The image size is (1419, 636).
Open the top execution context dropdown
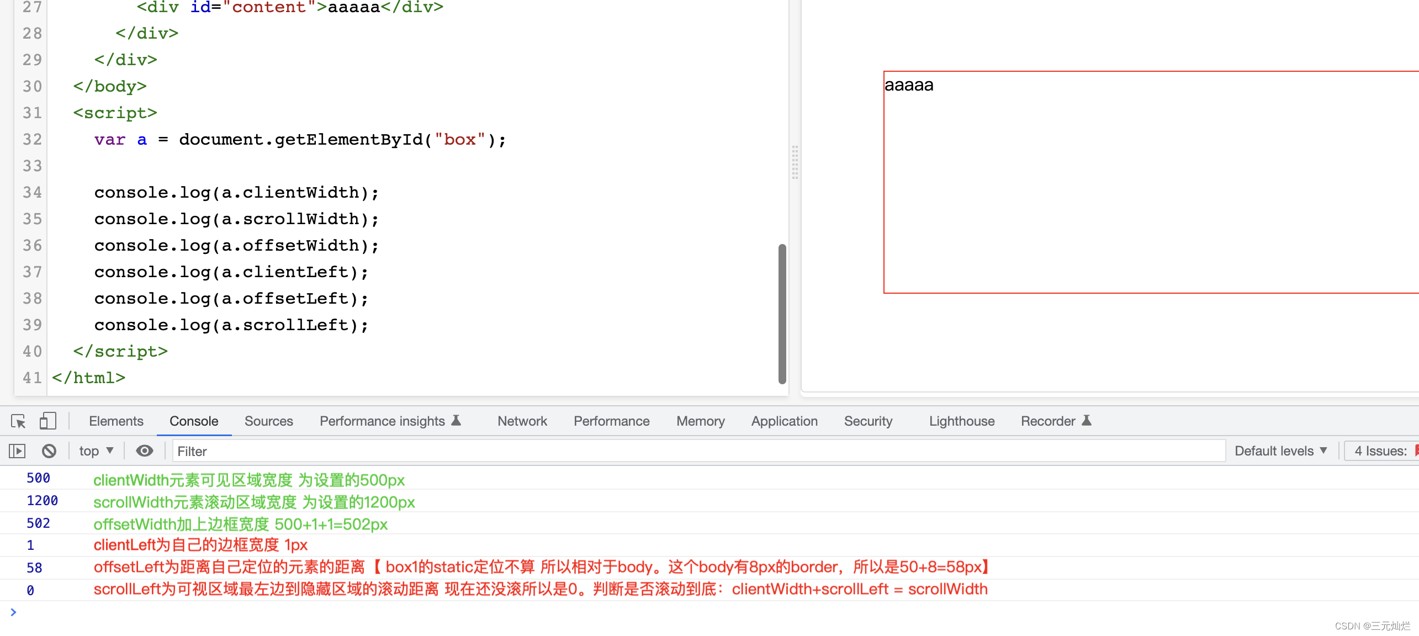pyautogui.click(x=95, y=451)
